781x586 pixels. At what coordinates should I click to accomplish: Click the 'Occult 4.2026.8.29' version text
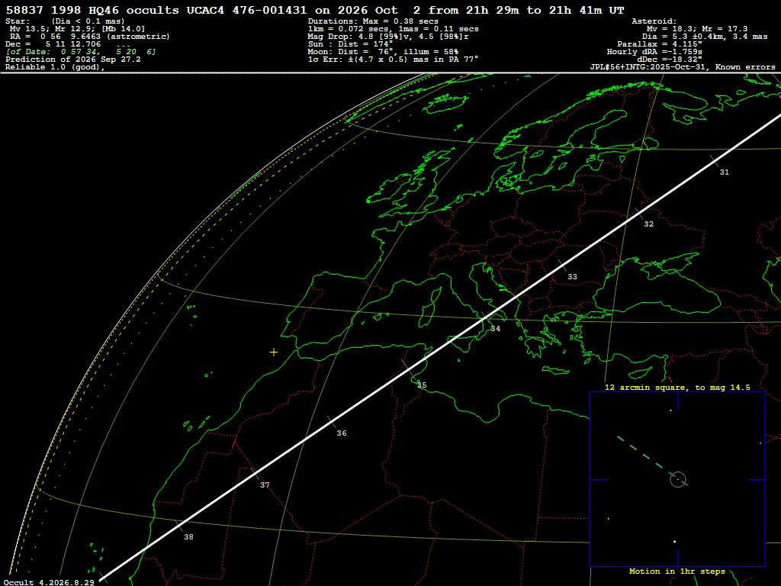coord(49,582)
